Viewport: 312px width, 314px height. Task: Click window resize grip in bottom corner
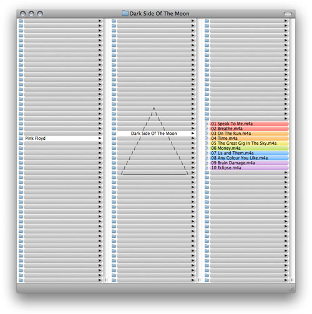pyautogui.click(x=292, y=289)
